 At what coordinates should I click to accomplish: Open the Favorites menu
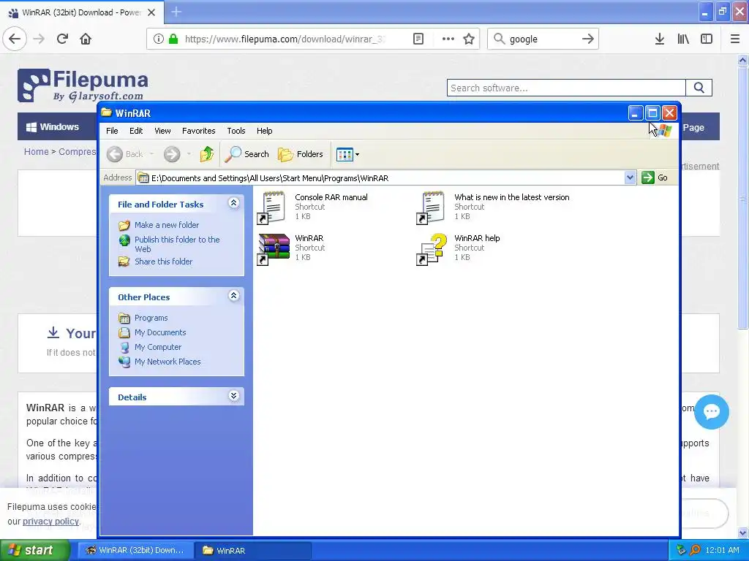(199, 131)
